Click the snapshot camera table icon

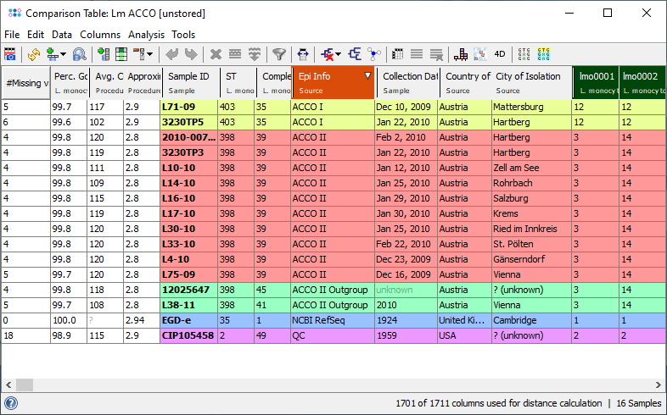[x=10, y=54]
